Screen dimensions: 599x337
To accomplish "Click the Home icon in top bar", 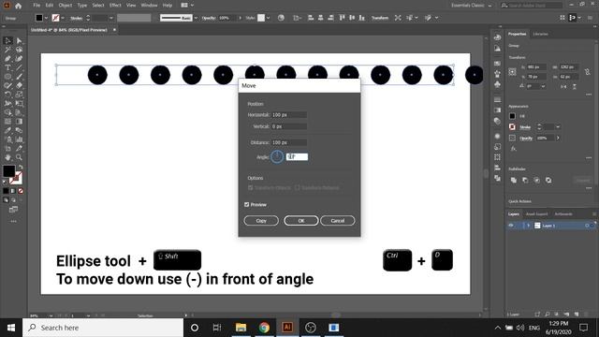I will click(x=19, y=6).
